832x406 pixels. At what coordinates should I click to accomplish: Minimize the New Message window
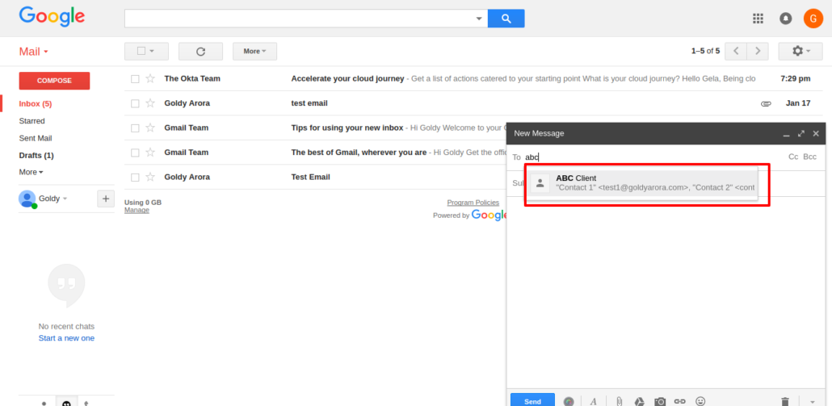click(x=787, y=134)
